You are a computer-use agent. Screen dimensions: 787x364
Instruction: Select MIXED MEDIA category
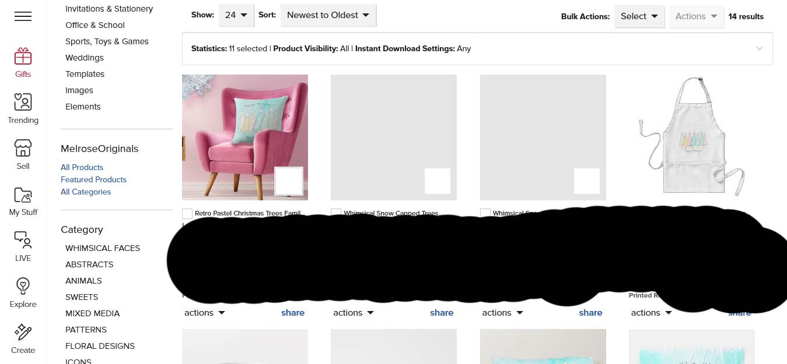[x=92, y=313]
